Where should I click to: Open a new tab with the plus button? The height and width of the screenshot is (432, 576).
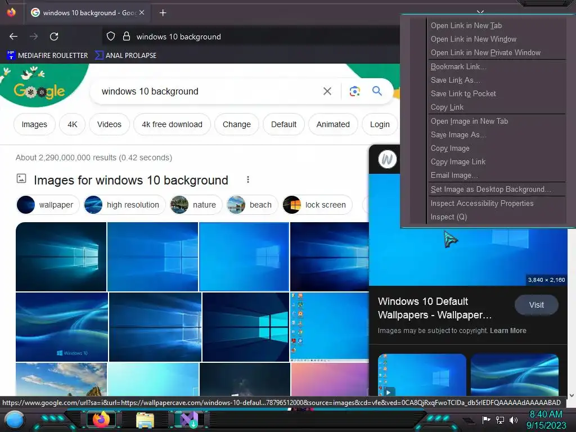pyautogui.click(x=163, y=13)
